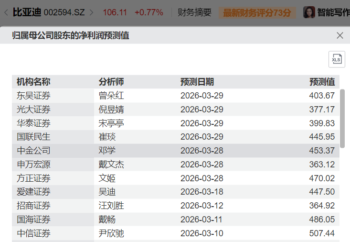Click analyst name 邓学
The height and width of the screenshot is (242, 350).
(107, 151)
